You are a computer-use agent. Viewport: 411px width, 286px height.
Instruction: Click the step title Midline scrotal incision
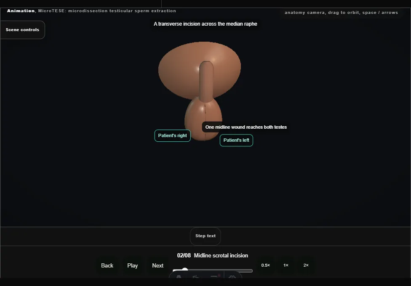pyautogui.click(x=221, y=255)
